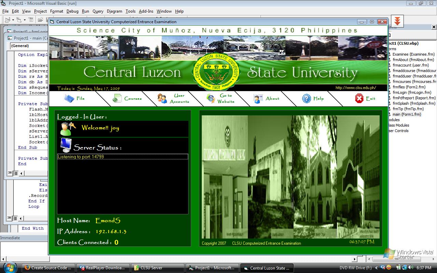Viewport: 437px width, 273px height.
Task: Open the dropdown arrow beside the Add Project icon
Action: pyautogui.click(x=13, y=20)
